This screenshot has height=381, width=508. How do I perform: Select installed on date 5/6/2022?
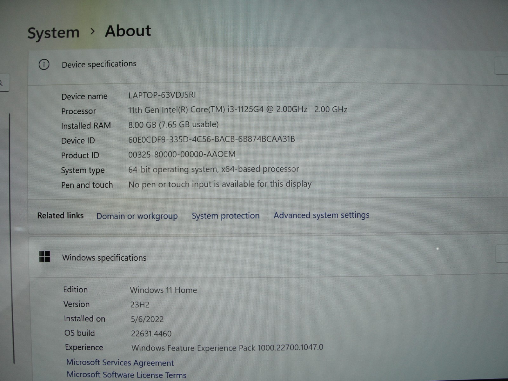click(147, 319)
